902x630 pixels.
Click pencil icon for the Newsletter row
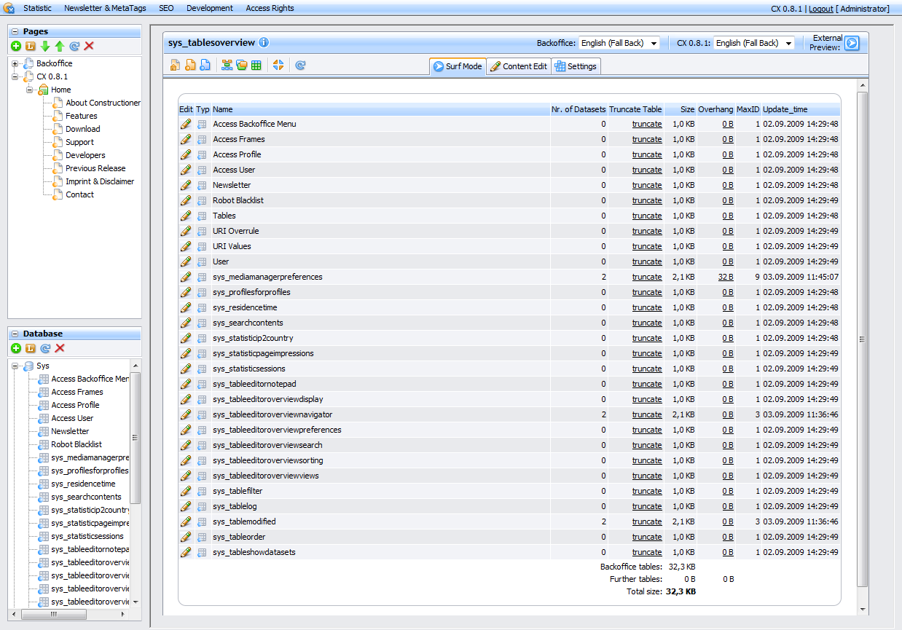coord(186,185)
